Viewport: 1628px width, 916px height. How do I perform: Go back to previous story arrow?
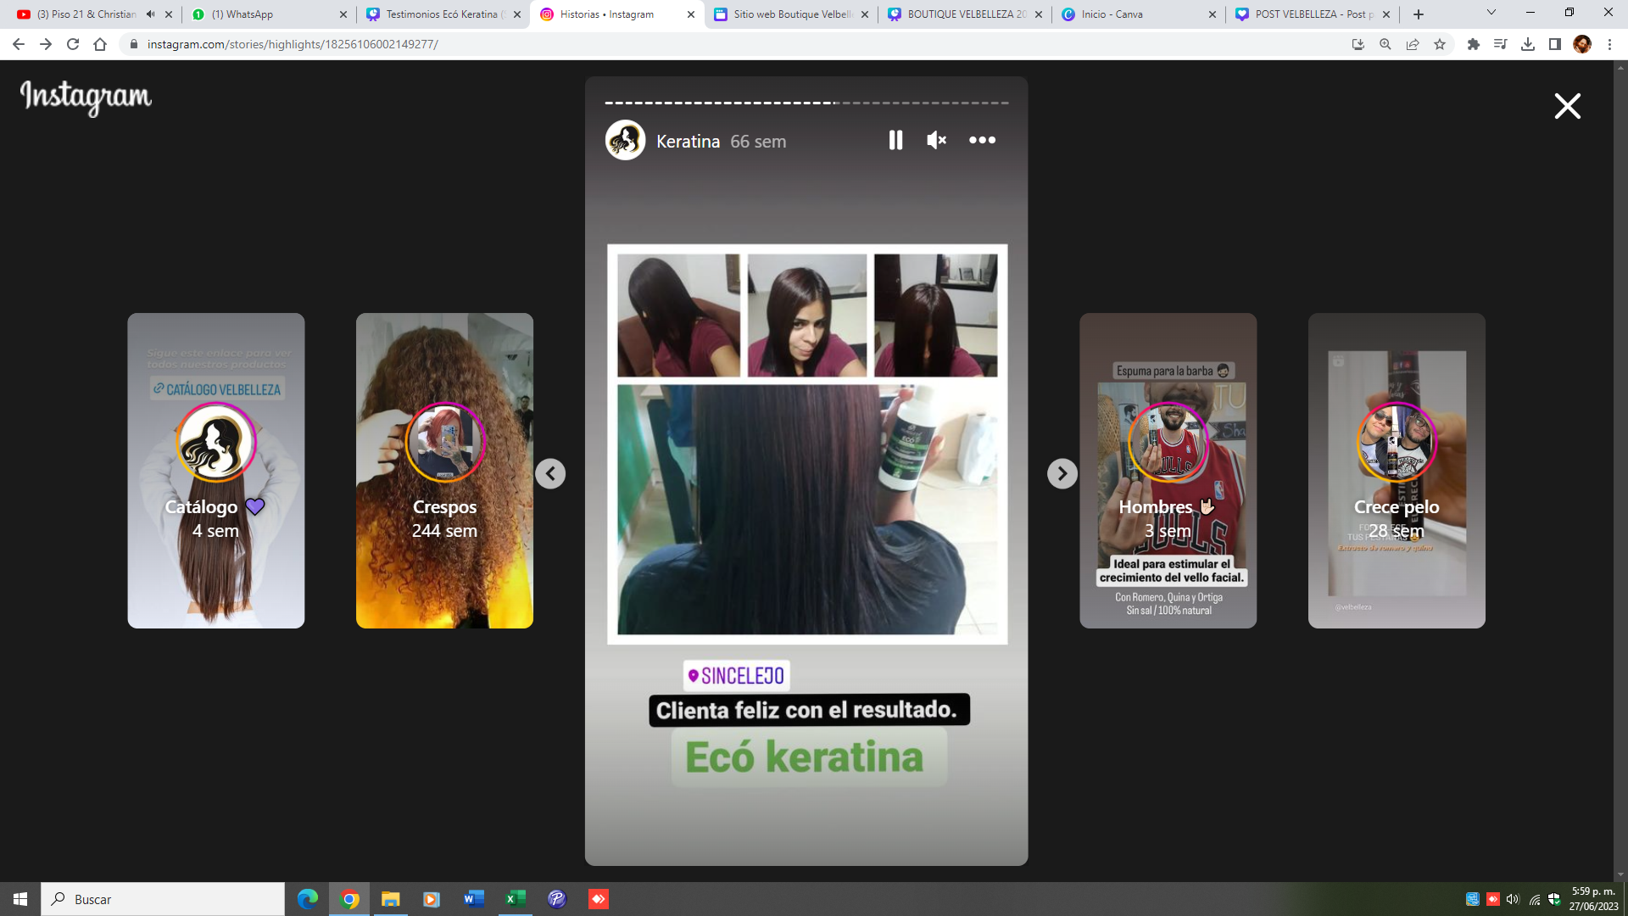tap(550, 473)
